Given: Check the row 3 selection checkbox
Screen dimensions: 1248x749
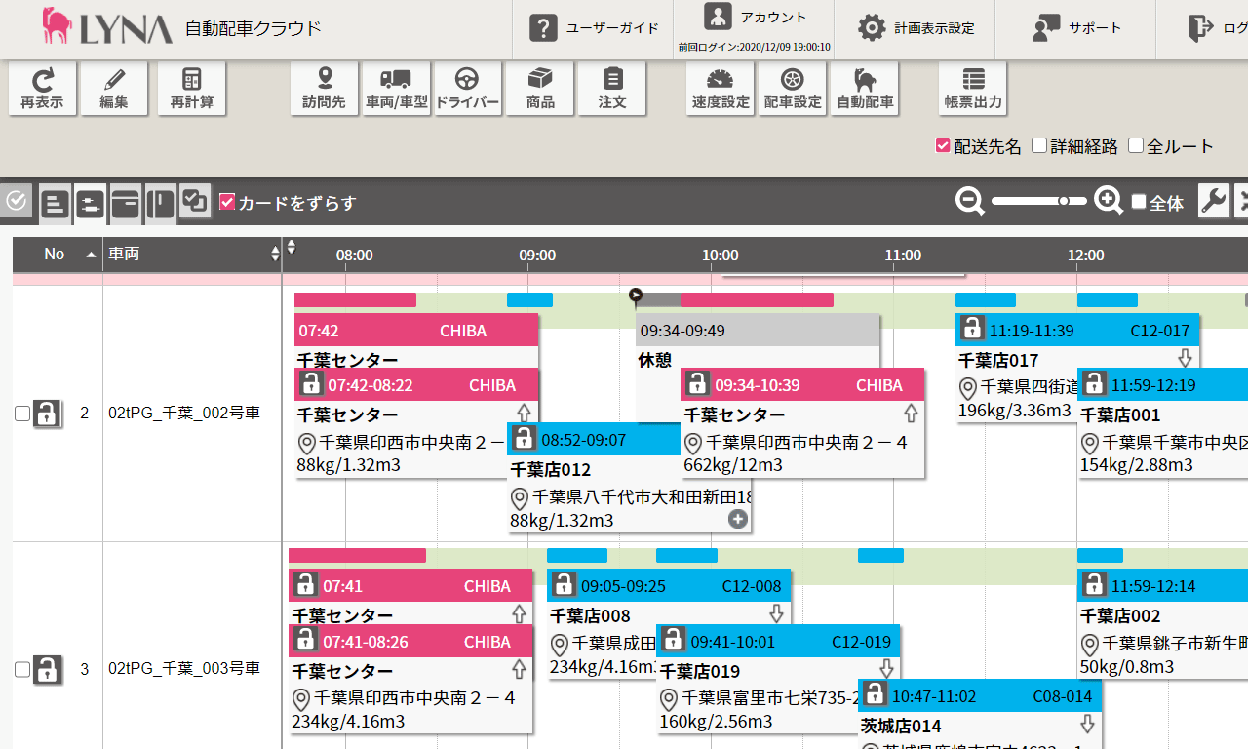Looking at the screenshot, I should [22, 669].
